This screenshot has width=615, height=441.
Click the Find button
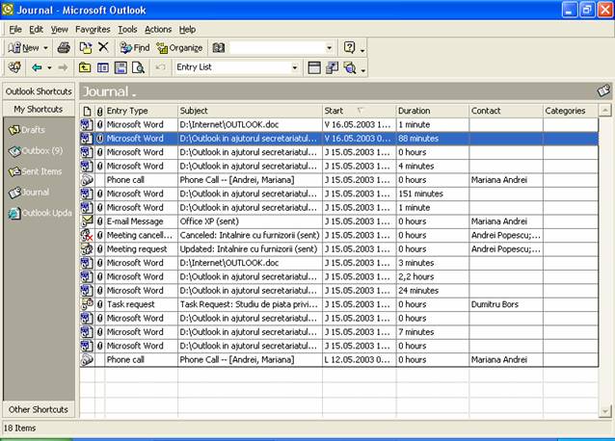135,48
